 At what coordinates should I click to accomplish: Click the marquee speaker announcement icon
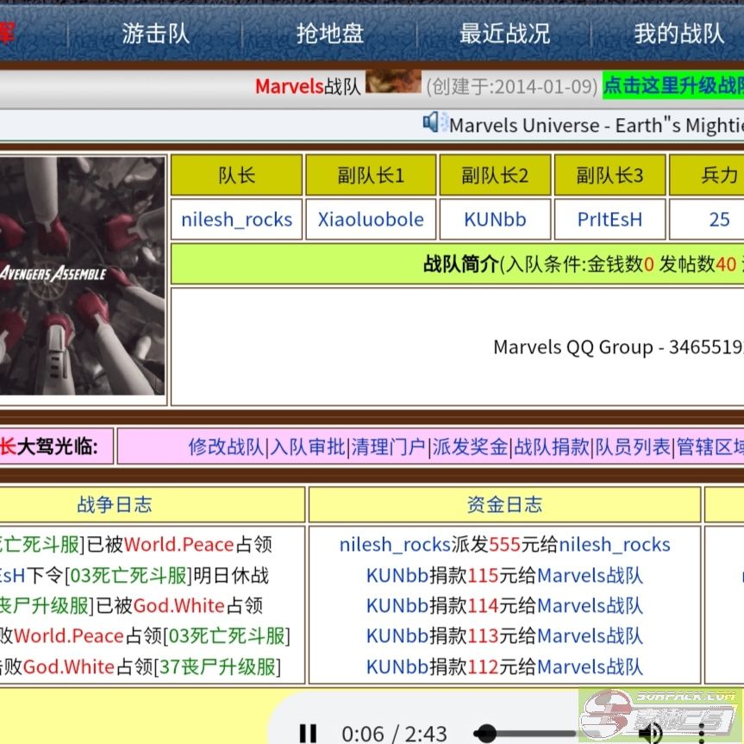point(434,123)
